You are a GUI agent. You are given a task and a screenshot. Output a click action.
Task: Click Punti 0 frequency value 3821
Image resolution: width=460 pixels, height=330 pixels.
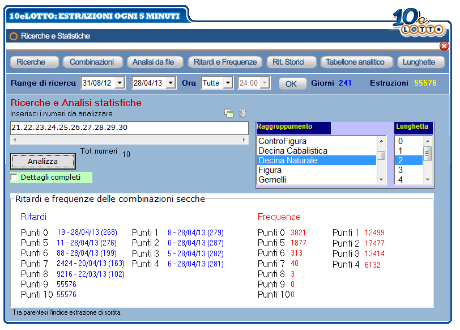[x=299, y=233]
